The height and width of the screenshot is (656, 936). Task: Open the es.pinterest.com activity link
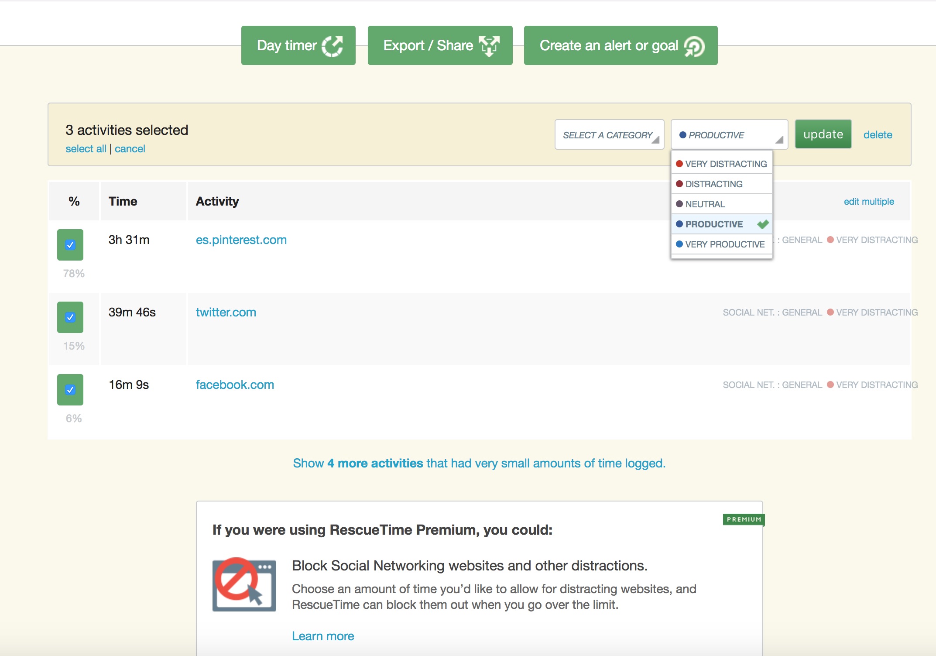pyautogui.click(x=241, y=240)
